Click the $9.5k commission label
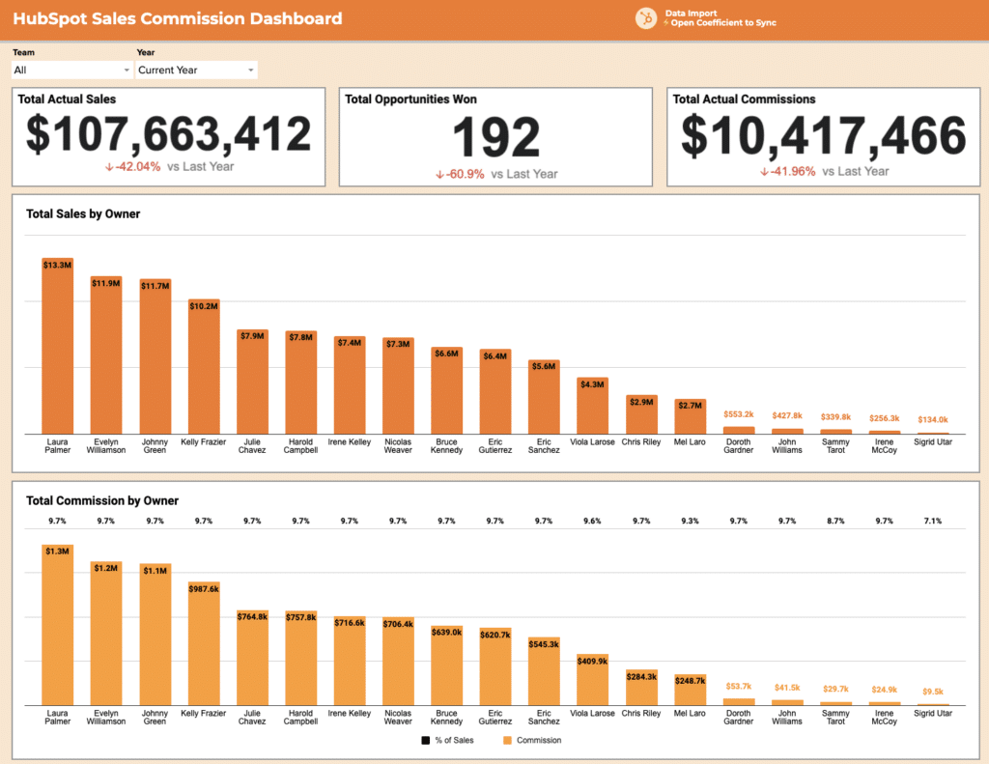989x764 pixels. 933,692
